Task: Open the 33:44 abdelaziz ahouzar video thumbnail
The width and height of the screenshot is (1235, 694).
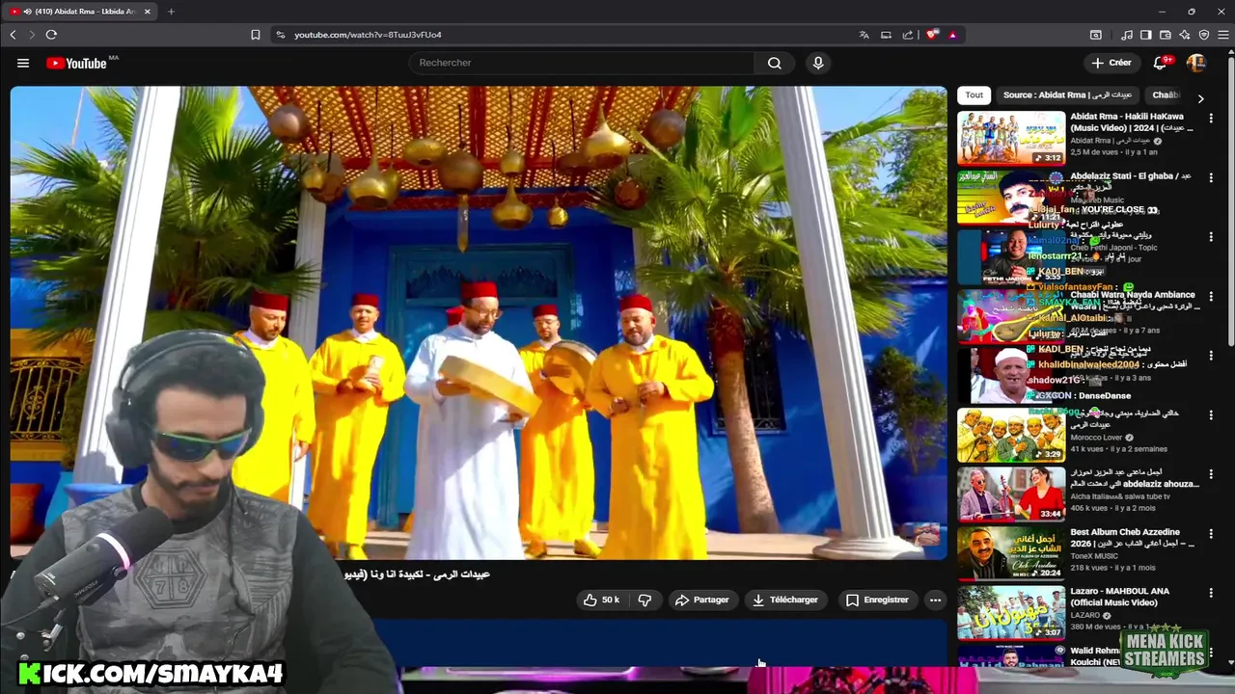Action: (1011, 494)
